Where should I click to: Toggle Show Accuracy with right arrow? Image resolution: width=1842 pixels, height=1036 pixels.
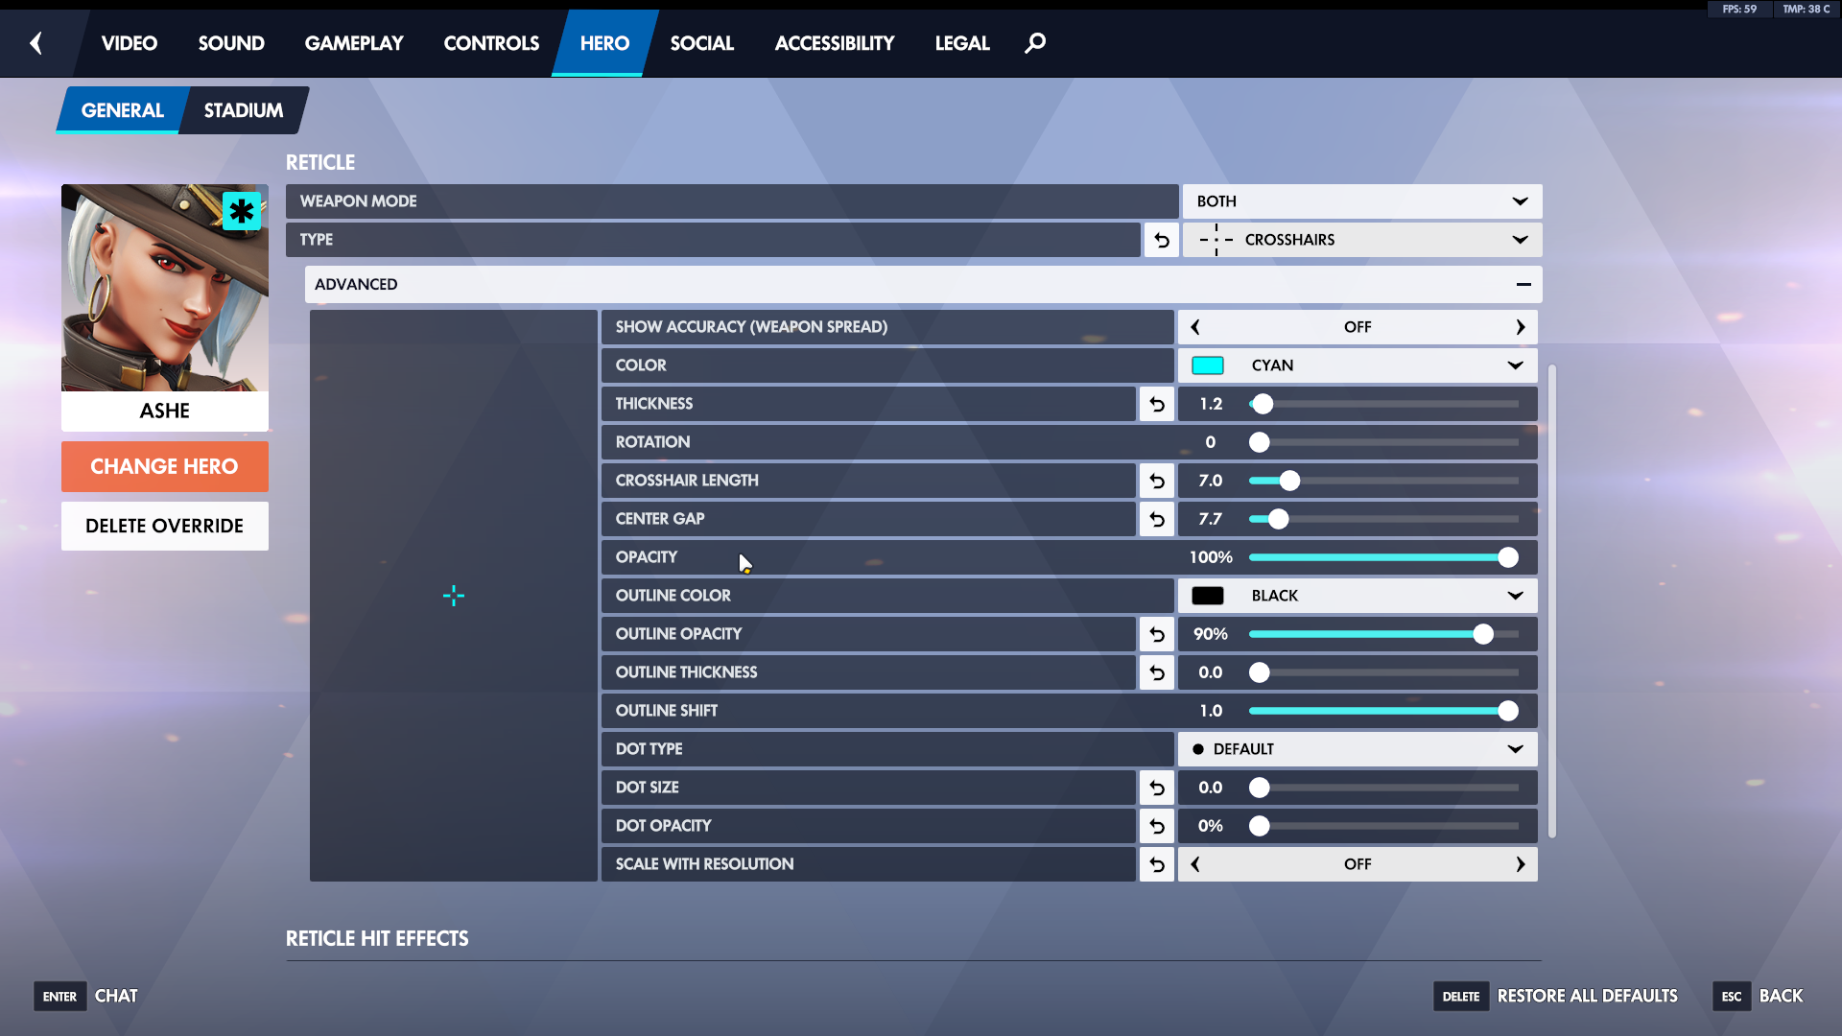pyautogui.click(x=1520, y=327)
